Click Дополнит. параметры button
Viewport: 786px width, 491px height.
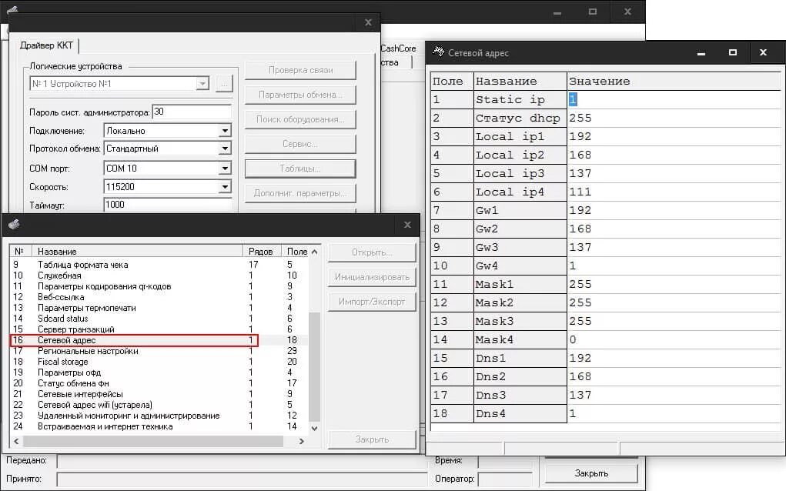click(300, 193)
